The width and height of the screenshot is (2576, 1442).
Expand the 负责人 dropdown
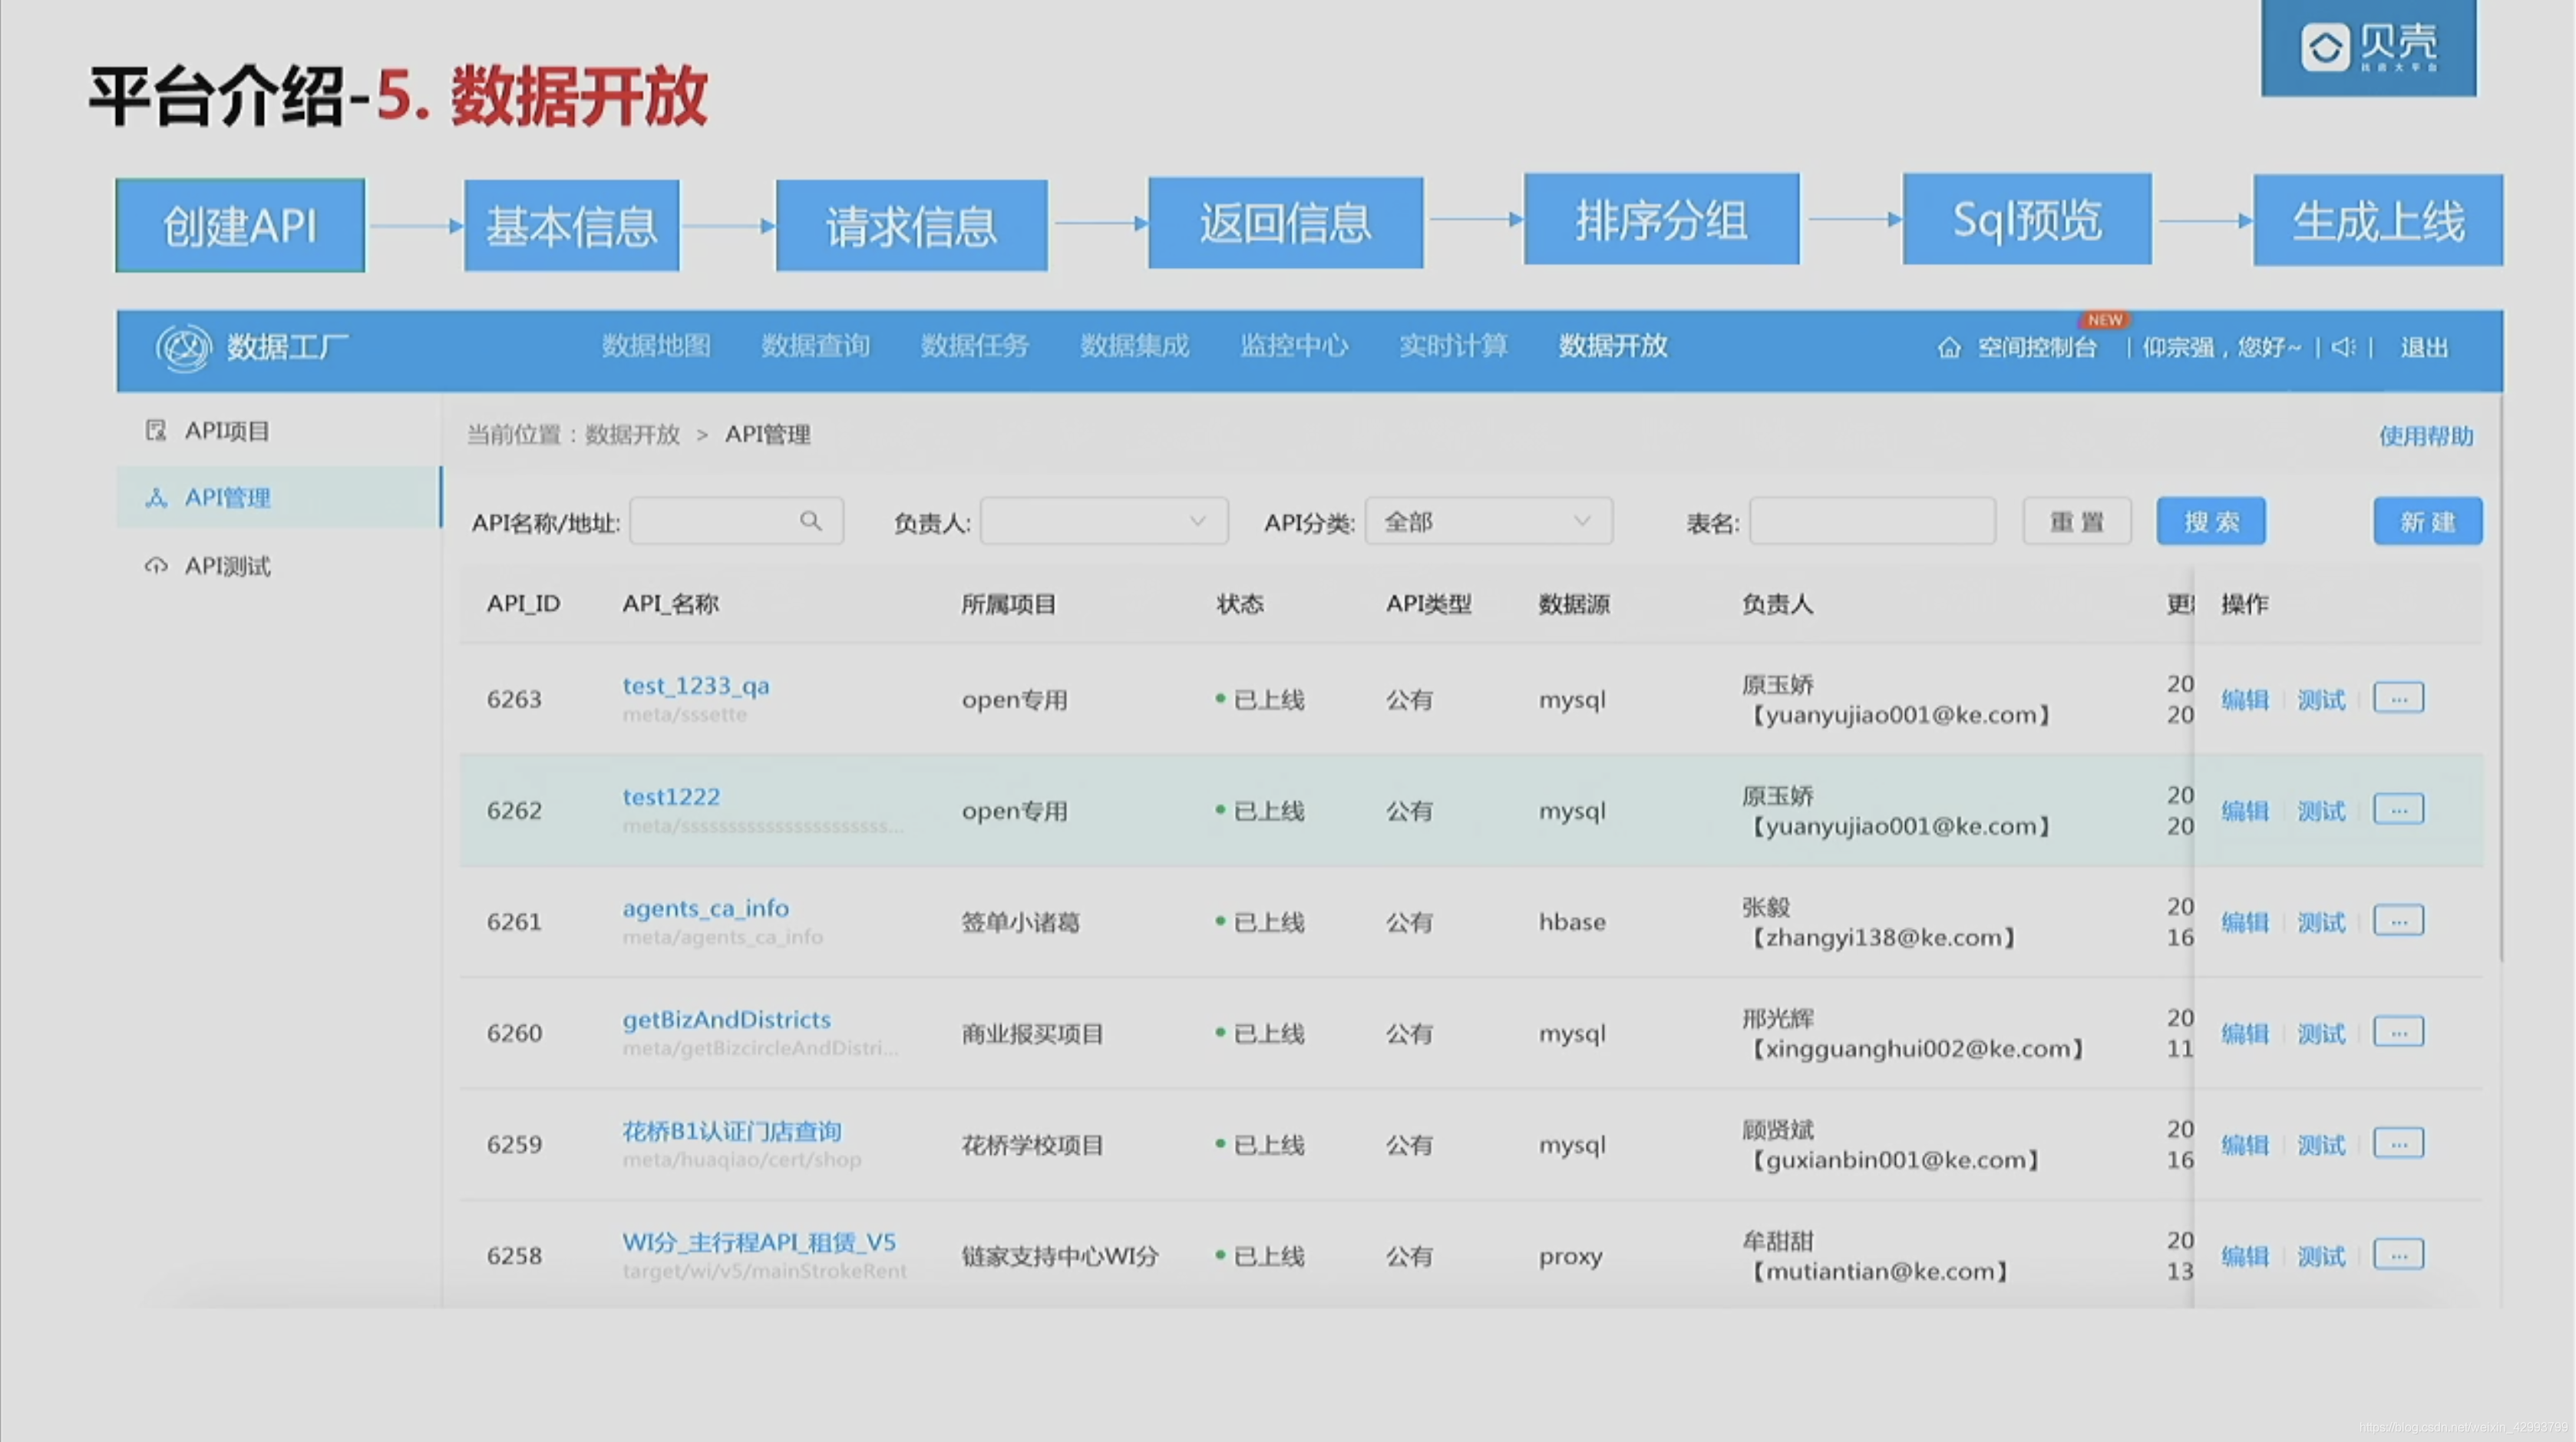(x=1104, y=521)
